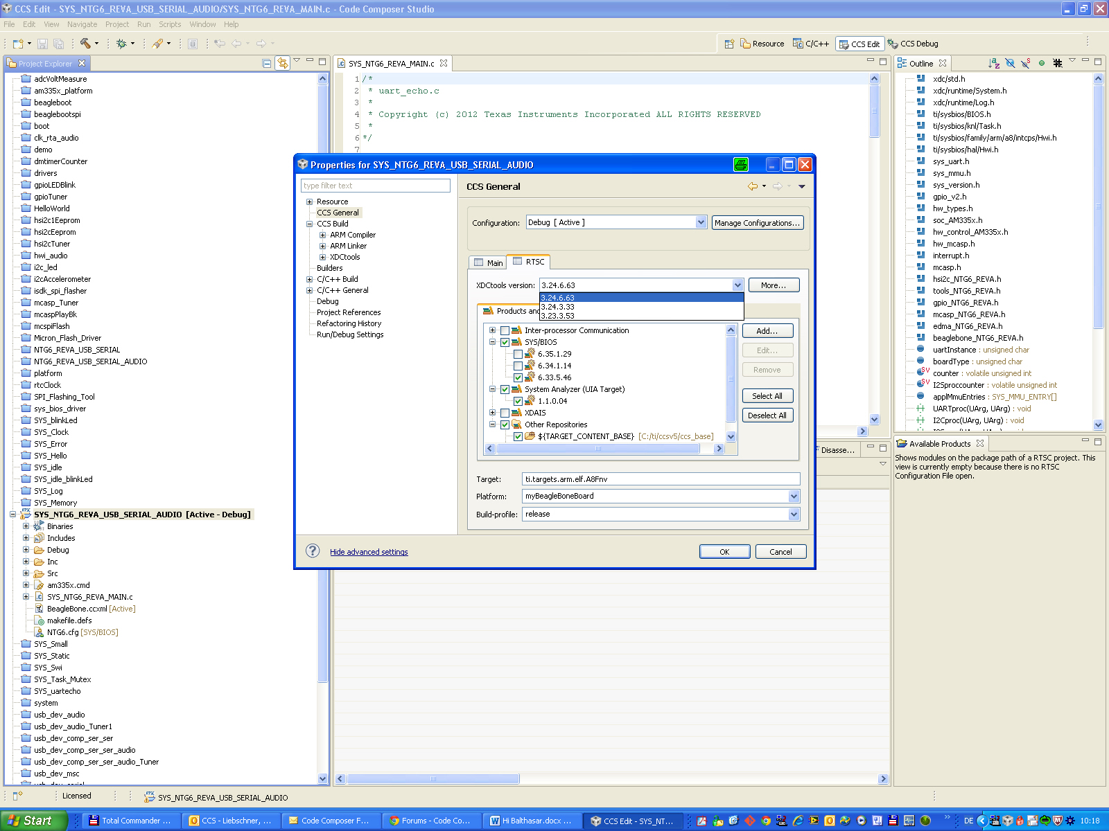This screenshot has width=1109, height=831.
Task: Open the Configuration dropdown
Action: click(x=701, y=222)
